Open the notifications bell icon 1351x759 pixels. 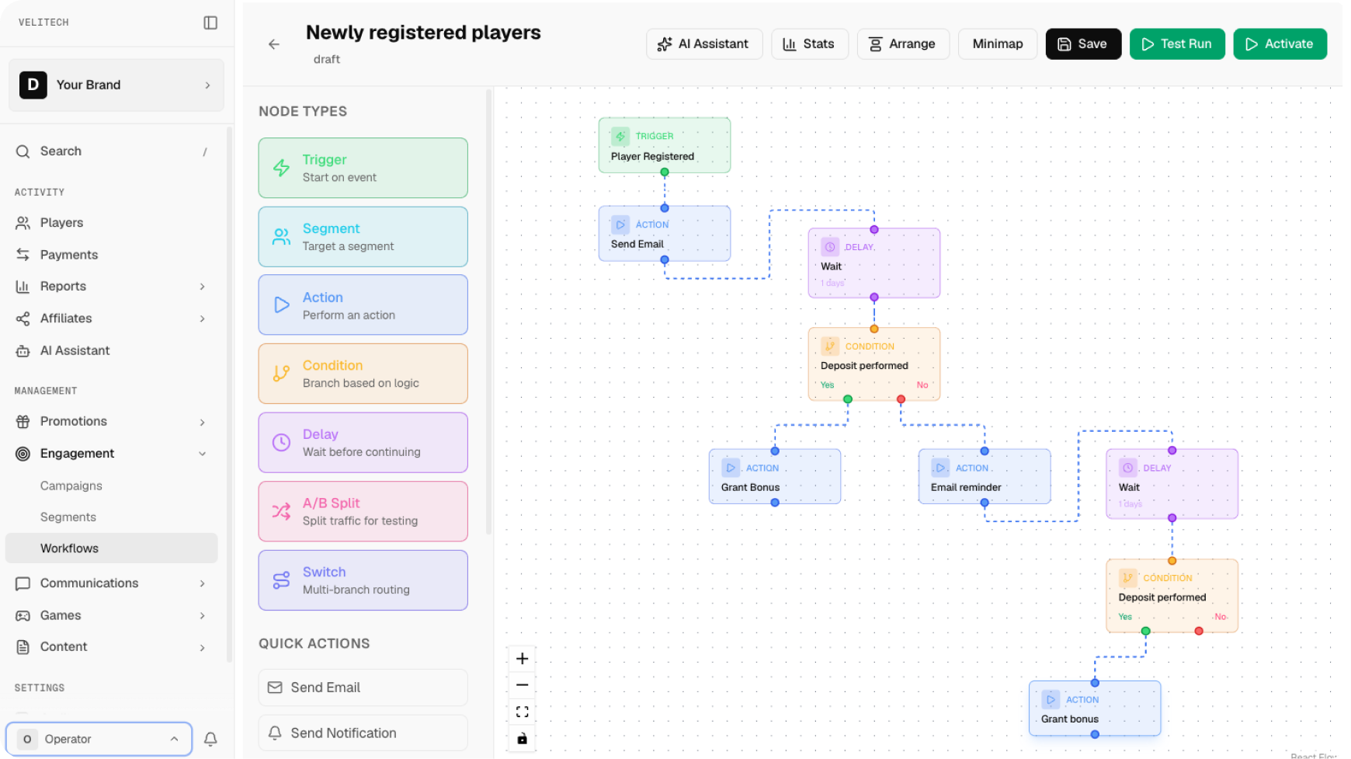point(210,739)
